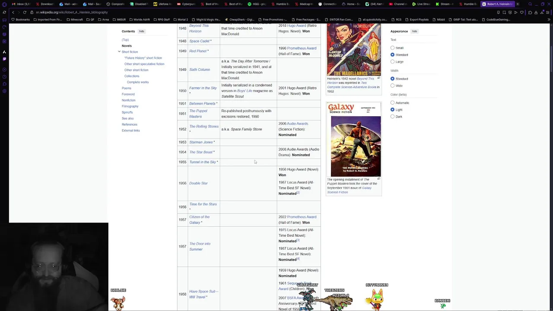The image size is (553, 311).
Task: Open the Starman Jones novel link
Action: 201,142
